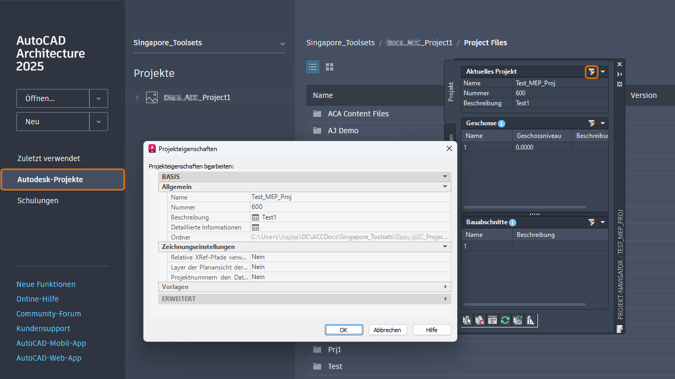
Task: Open the arrow dropdown next to Neu
Action: [x=99, y=122]
